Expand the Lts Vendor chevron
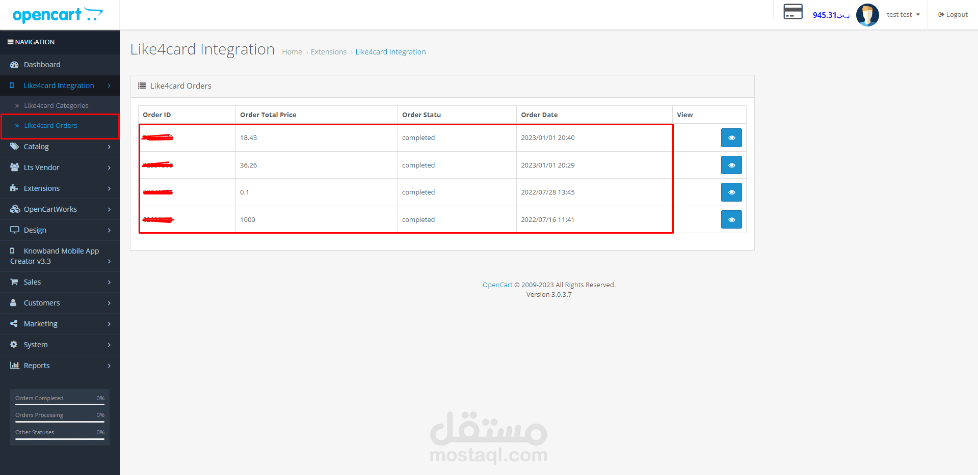The image size is (978, 475). coord(109,168)
